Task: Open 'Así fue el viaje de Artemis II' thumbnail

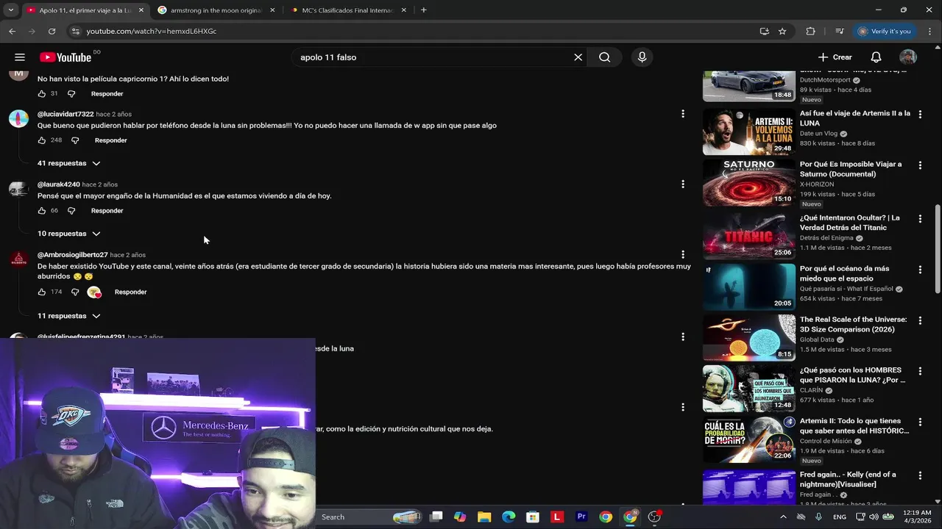Action: click(748, 132)
